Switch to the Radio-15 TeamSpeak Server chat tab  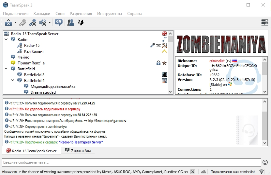(x=31, y=151)
